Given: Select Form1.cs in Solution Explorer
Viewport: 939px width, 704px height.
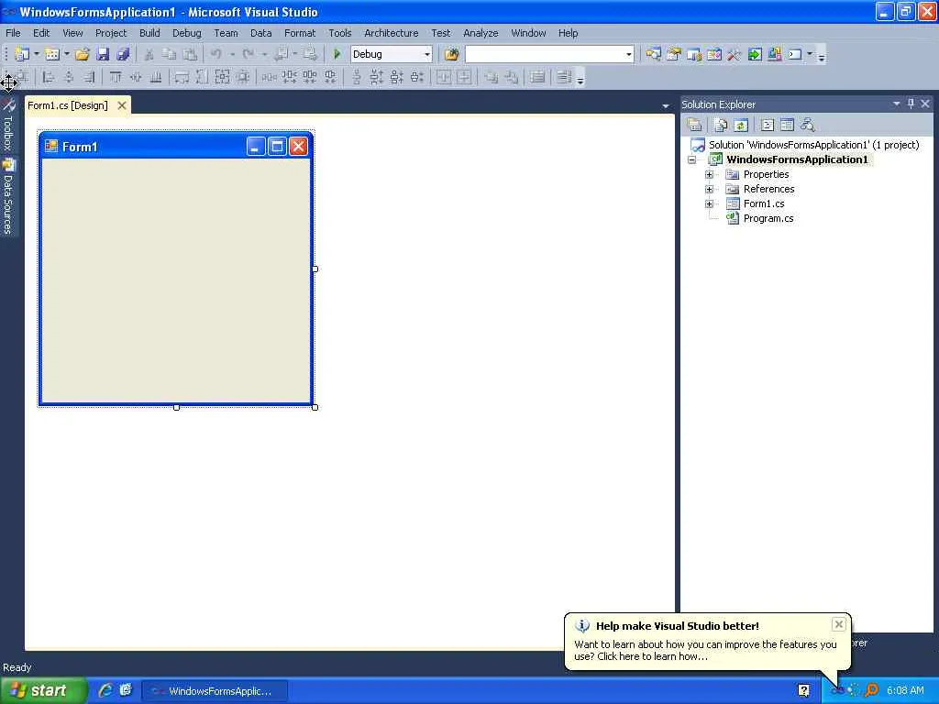Looking at the screenshot, I should [x=764, y=204].
